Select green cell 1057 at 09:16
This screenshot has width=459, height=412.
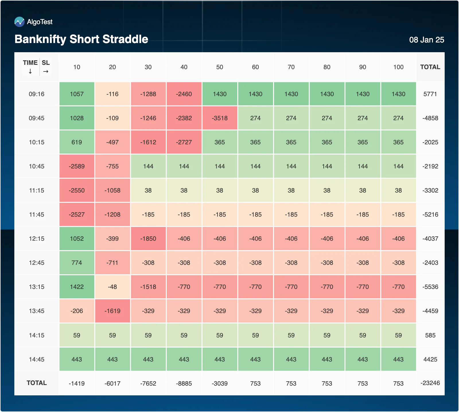[77, 94]
